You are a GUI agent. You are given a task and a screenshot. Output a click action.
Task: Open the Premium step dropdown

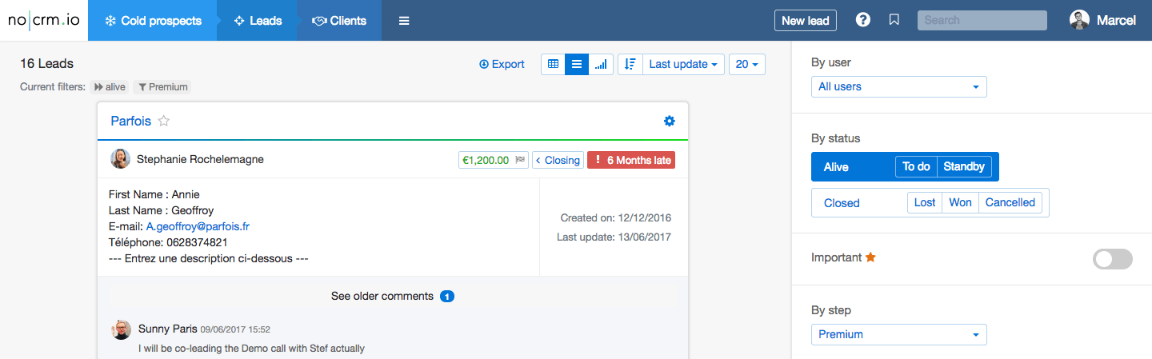(899, 334)
